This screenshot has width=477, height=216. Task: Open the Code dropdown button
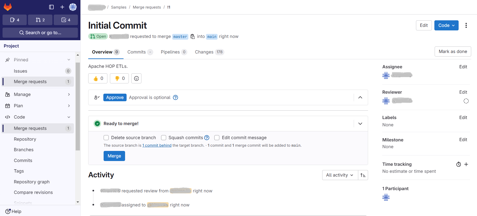point(446,25)
